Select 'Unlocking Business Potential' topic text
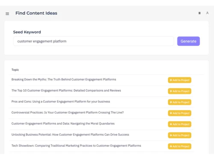This screenshot has width=214, height=160. (x=70, y=134)
